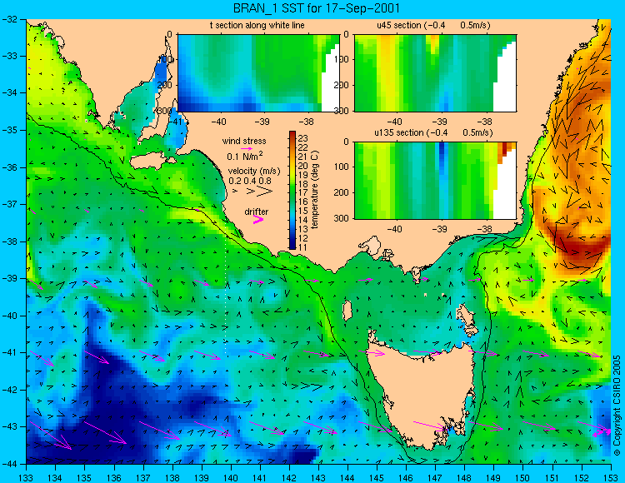Click colorbar tick label 17

pos(302,192)
